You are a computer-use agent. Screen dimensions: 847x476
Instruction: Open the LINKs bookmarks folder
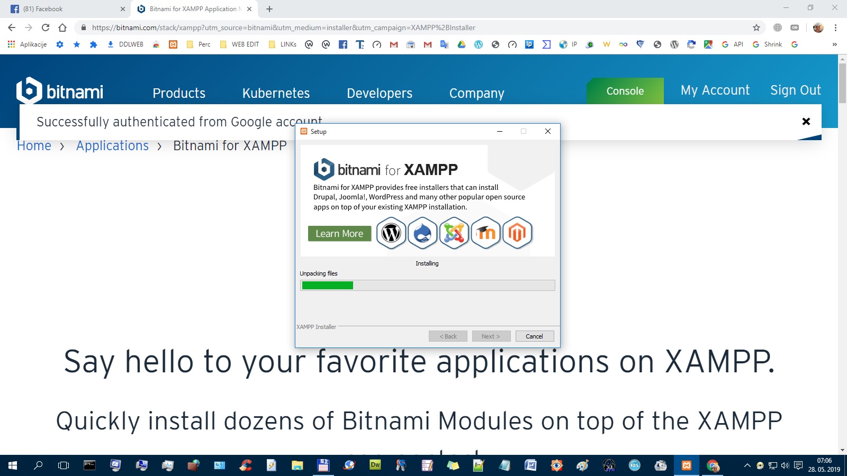coord(283,44)
